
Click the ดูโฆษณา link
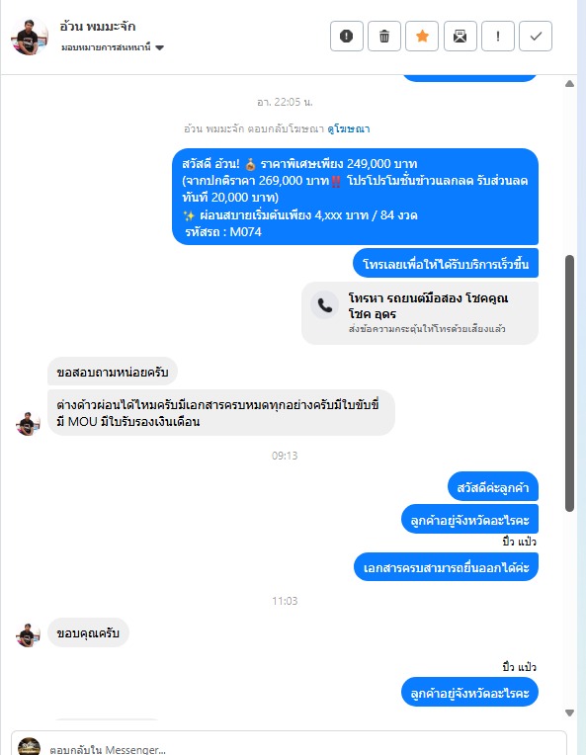(x=349, y=129)
